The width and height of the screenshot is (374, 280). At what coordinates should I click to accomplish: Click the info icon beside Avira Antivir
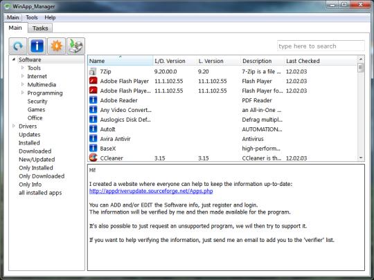click(93, 138)
